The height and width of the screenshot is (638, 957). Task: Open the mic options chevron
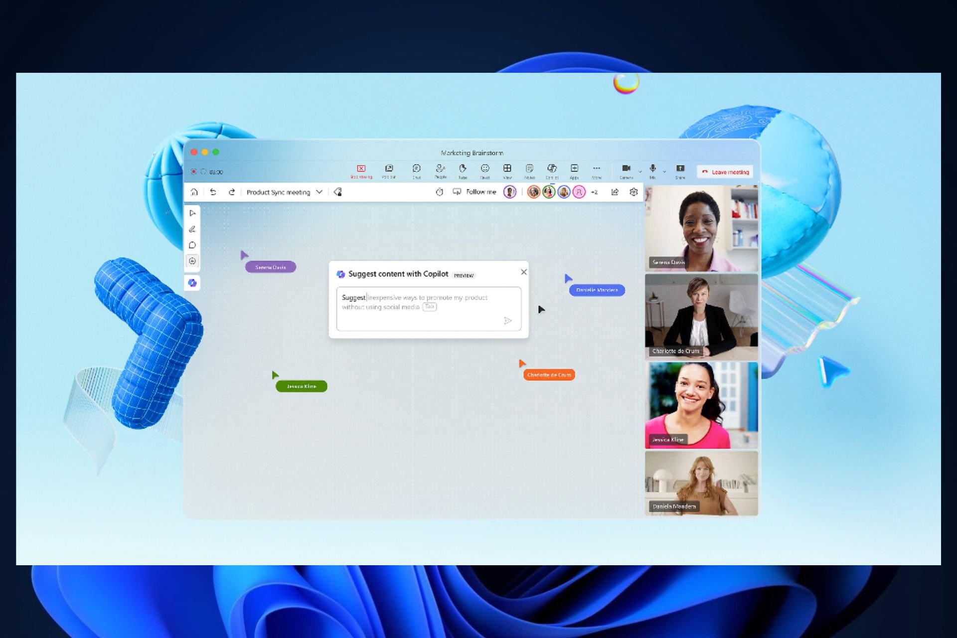click(x=664, y=172)
